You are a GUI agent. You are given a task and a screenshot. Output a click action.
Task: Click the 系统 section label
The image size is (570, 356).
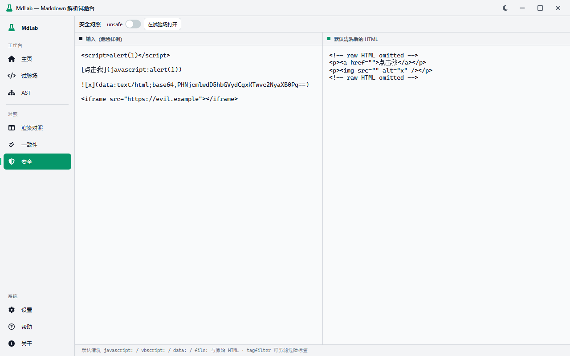coord(13,296)
